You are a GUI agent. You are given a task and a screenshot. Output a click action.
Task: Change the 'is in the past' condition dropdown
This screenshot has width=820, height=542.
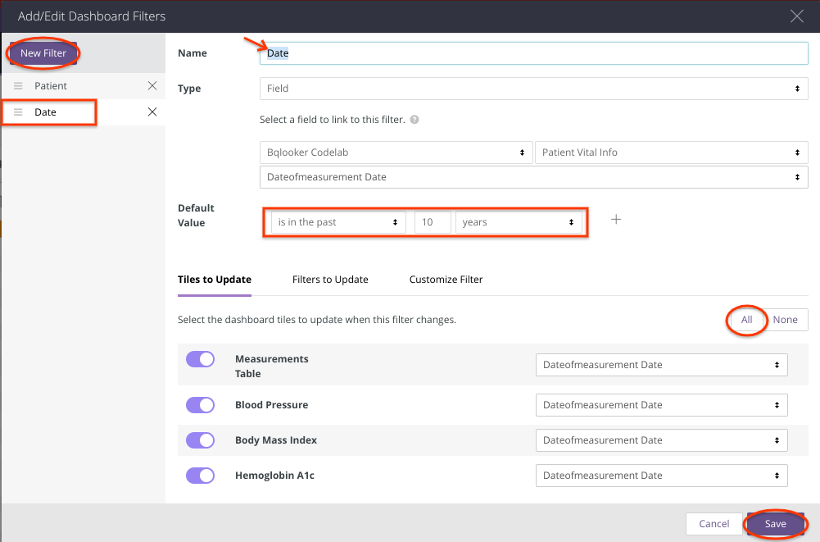click(x=338, y=222)
